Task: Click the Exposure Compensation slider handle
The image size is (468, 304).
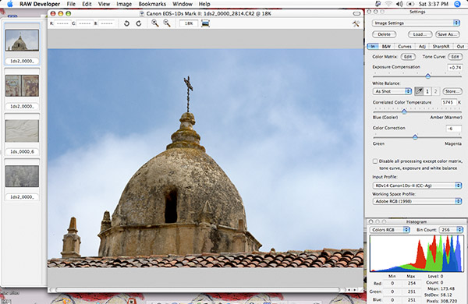Action: (427, 76)
